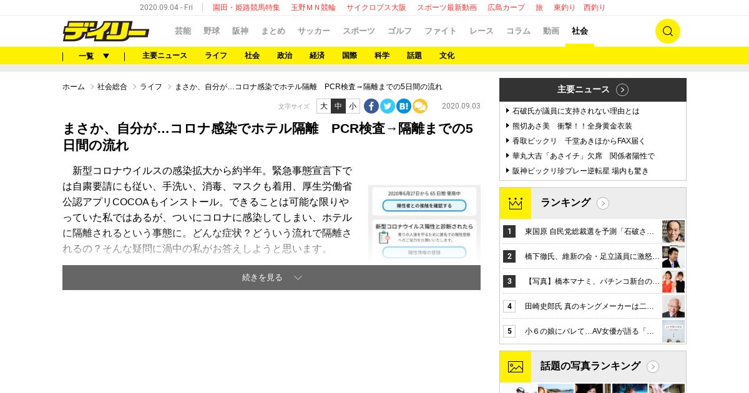749x393 pixels.
Task: Open 園田・姫路競馬特集 top link
Action: tap(247, 7)
